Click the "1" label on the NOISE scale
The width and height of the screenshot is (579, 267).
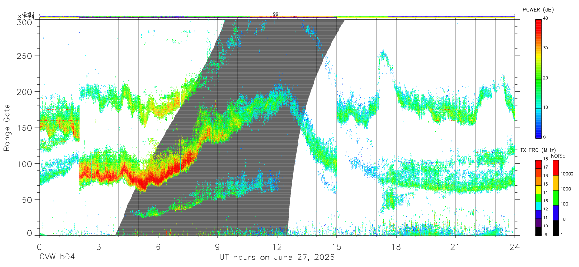(x=561, y=234)
